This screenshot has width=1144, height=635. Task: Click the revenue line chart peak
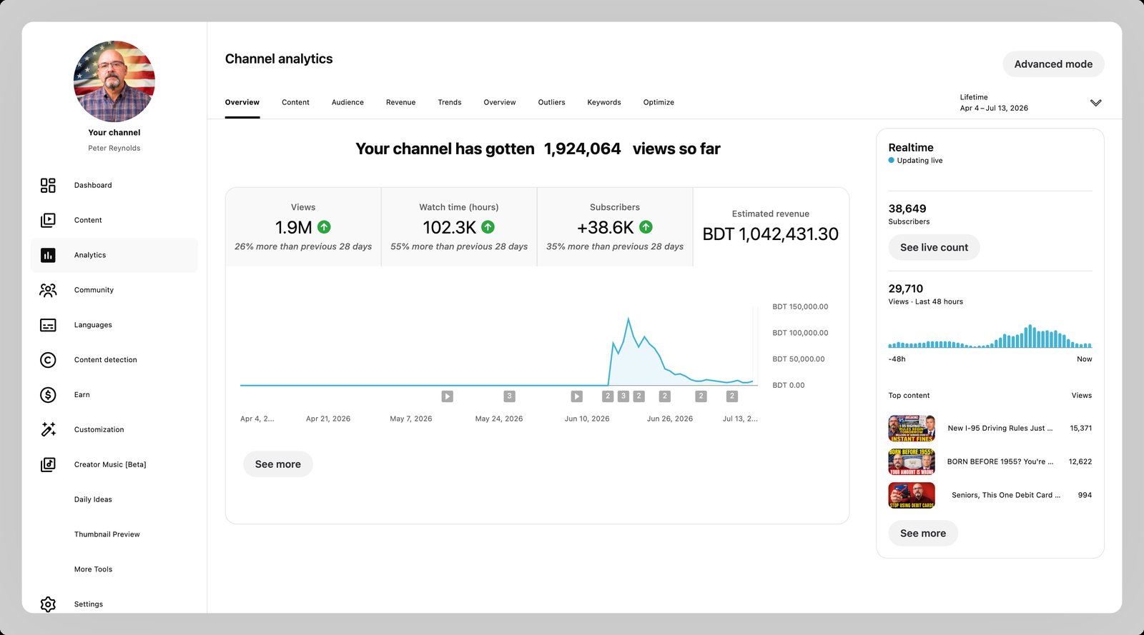pyautogui.click(x=628, y=319)
